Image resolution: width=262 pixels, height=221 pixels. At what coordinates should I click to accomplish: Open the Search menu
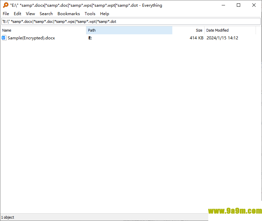coord(46,14)
